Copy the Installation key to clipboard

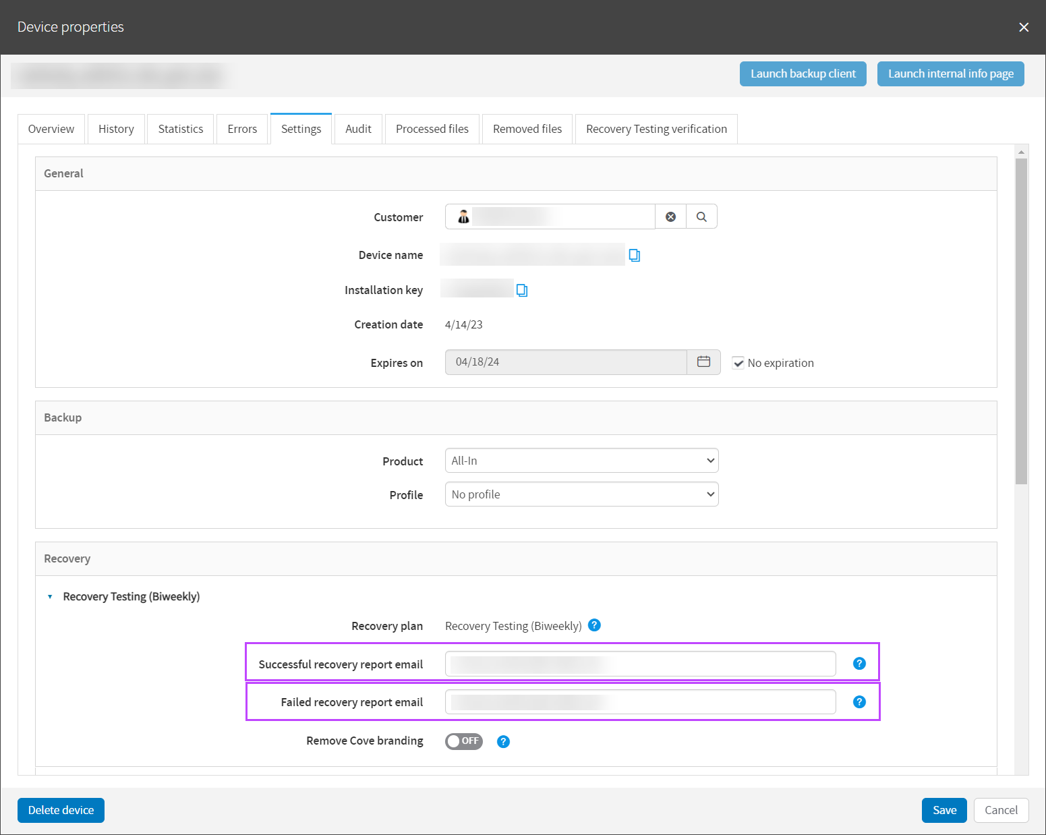click(x=521, y=290)
